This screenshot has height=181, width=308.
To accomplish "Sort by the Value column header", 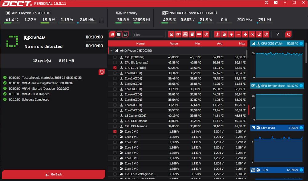I will [174, 44].
